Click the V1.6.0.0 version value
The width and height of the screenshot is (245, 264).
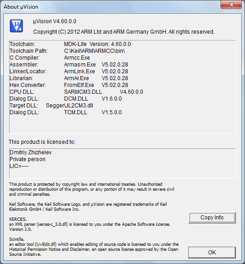pos(112,99)
